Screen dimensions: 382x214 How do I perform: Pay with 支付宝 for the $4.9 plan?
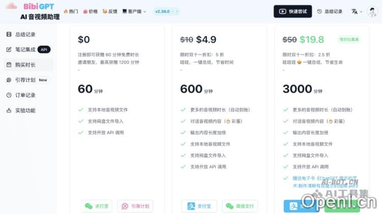coord(203,206)
